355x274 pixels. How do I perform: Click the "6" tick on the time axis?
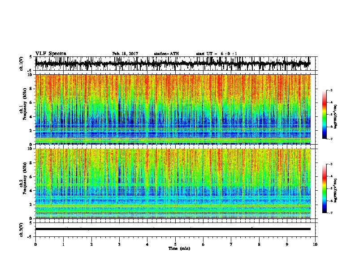203,244
